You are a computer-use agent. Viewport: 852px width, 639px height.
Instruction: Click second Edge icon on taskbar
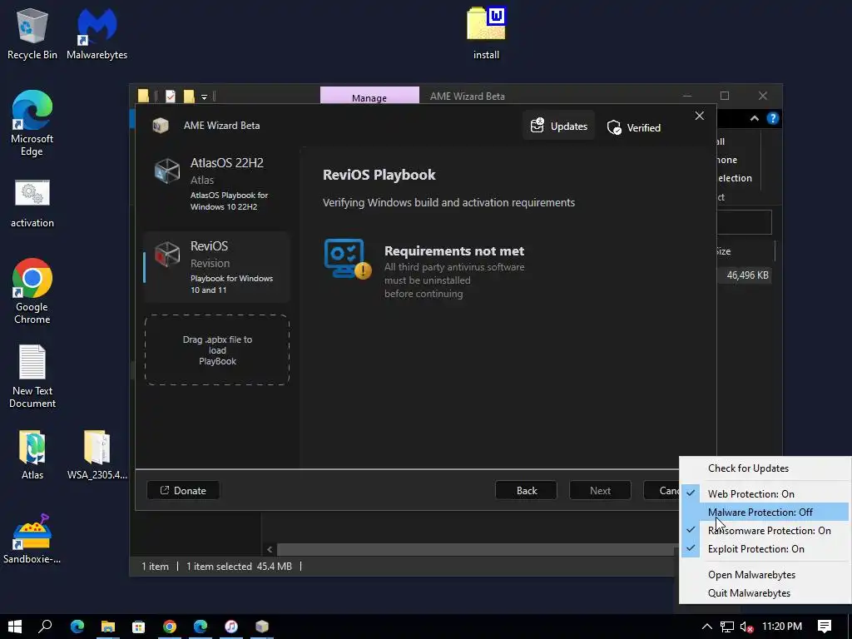tap(201, 627)
